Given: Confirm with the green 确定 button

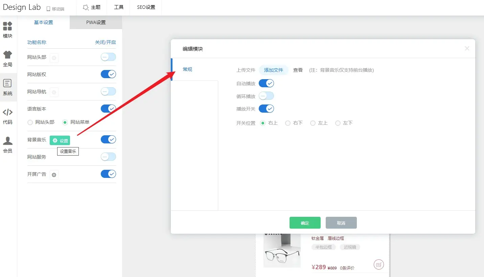Looking at the screenshot, I should 305,223.
